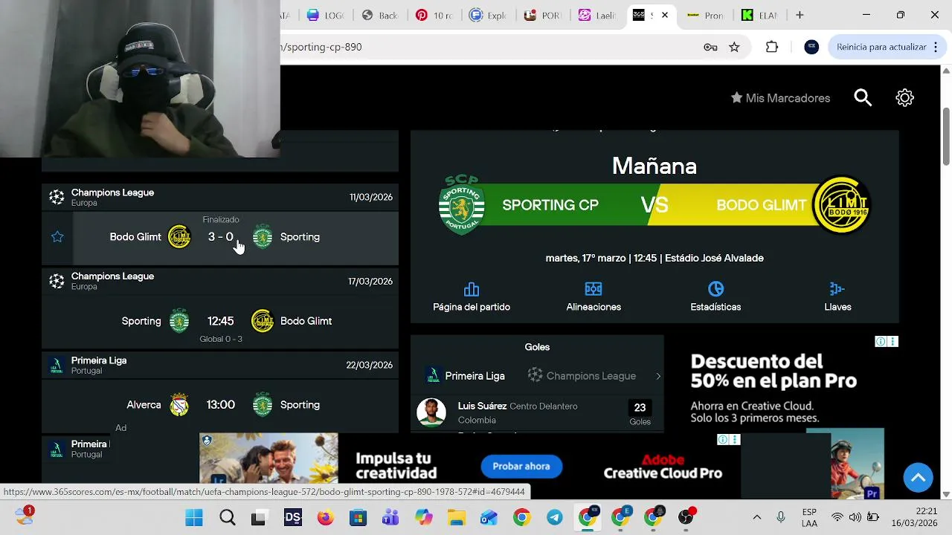
Task: Click Champions League heading dated 11/03/2026
Action: click(x=112, y=192)
